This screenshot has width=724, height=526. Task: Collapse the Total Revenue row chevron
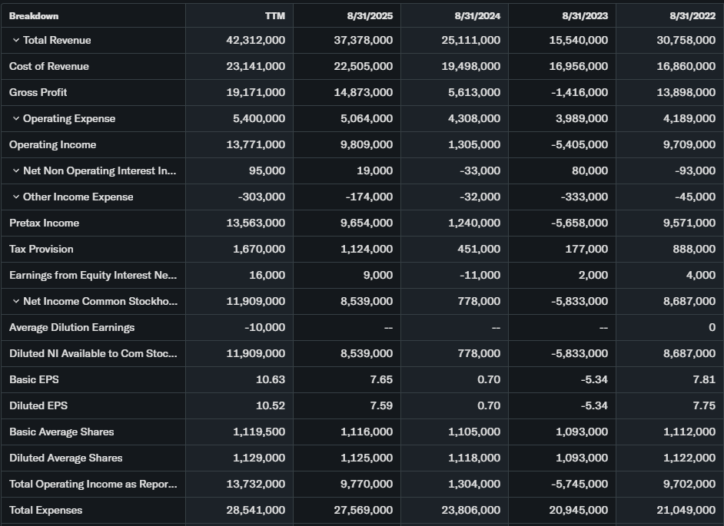tap(15, 41)
